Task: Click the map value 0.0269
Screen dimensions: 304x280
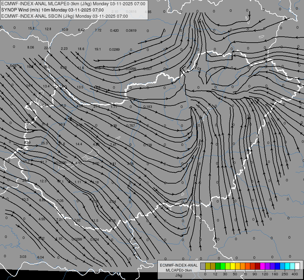Action: [114, 49]
